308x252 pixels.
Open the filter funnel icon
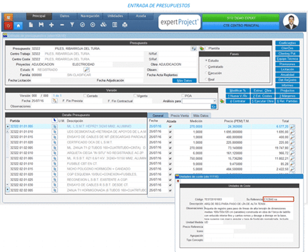pyautogui.click(x=72, y=25)
